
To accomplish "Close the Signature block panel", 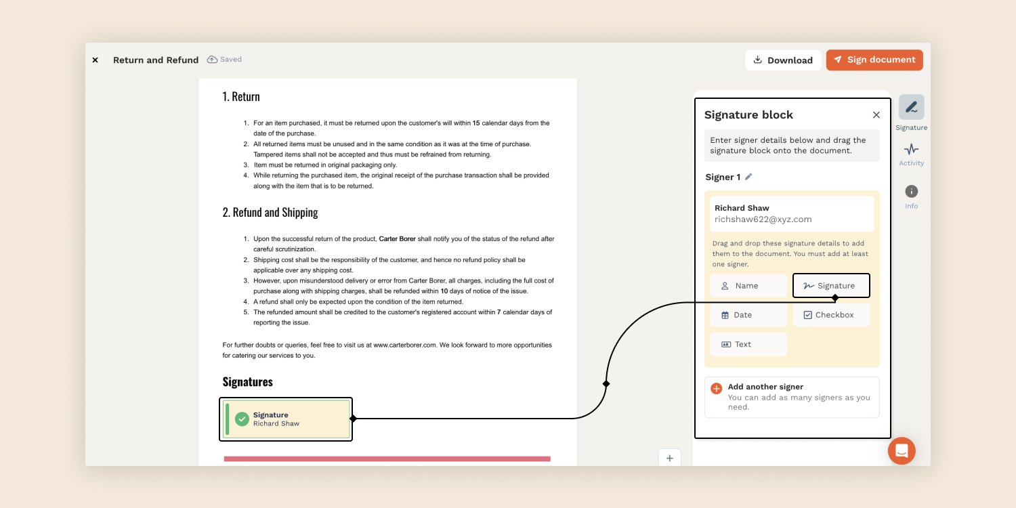I will [x=876, y=115].
